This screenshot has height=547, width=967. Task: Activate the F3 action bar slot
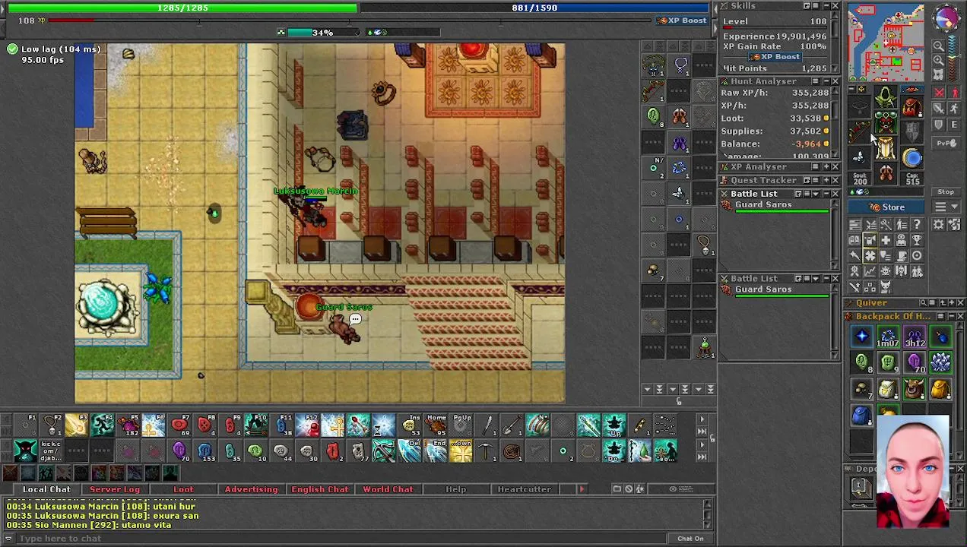[x=76, y=425]
